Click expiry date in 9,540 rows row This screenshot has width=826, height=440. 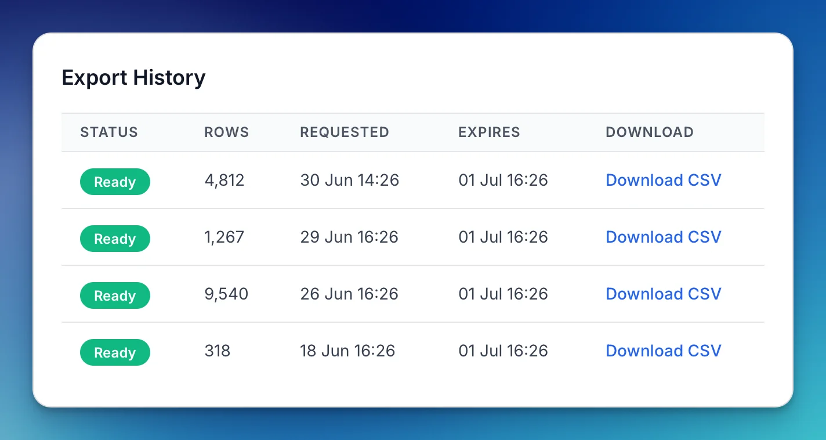coord(503,294)
